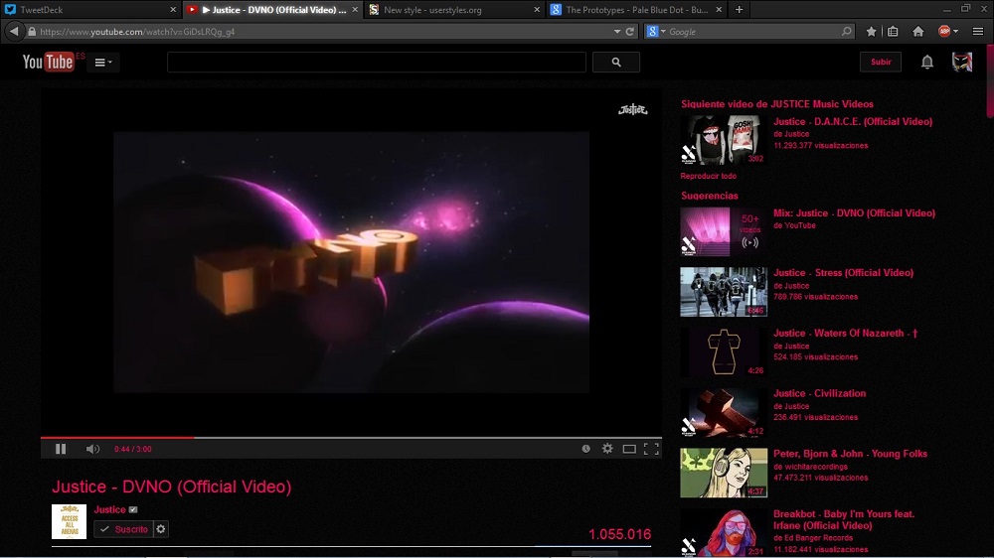
Task: Click the Waters Of Nazareth cross thumbnail
Action: [724, 351]
